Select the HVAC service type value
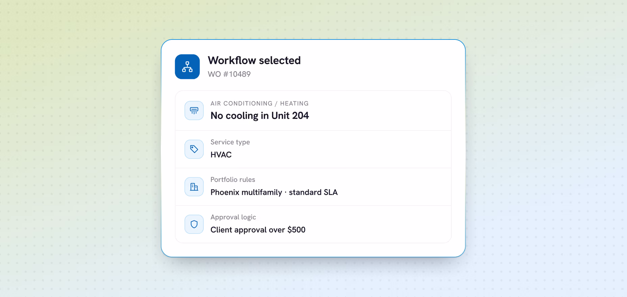Image resolution: width=627 pixels, height=297 pixels. coord(221,155)
